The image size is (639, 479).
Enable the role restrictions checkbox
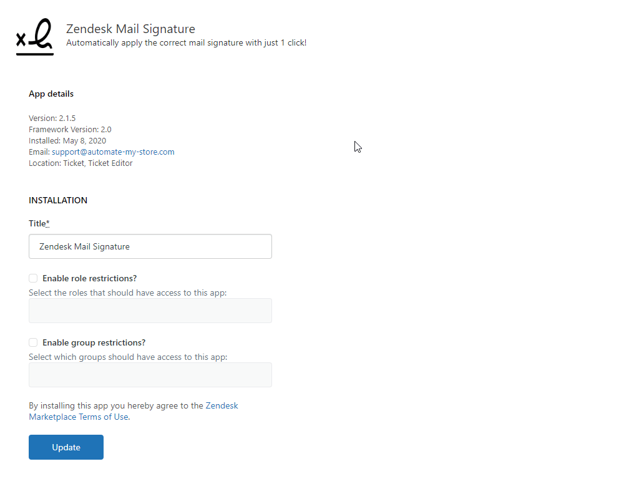click(33, 278)
